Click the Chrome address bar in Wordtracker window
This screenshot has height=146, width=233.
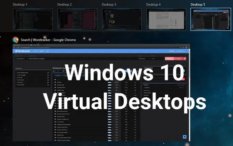click(100, 48)
